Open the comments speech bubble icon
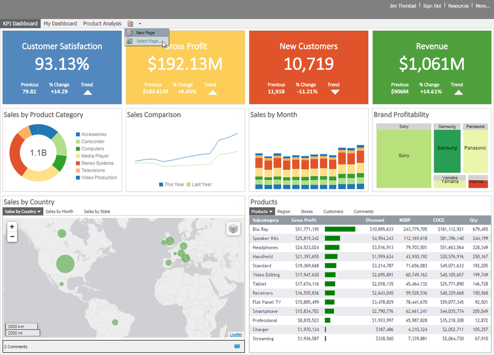Screen dimensions: 494x355 click(x=237, y=346)
